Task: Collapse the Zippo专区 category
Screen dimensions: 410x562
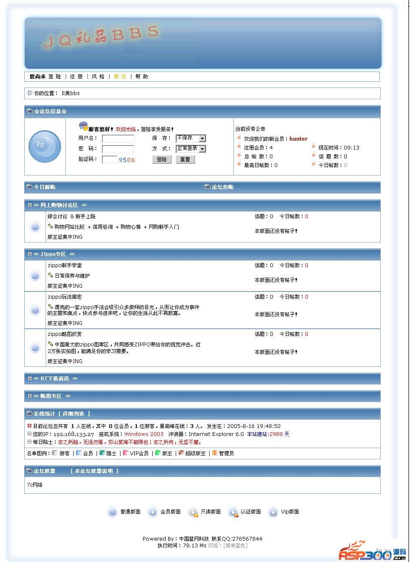Action: (30, 254)
